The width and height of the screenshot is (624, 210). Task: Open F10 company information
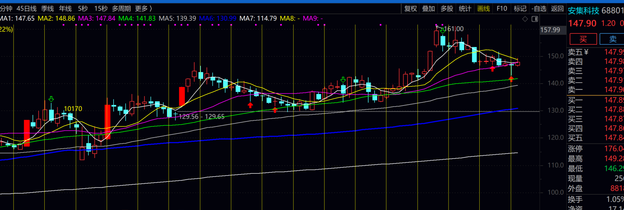(502, 8)
